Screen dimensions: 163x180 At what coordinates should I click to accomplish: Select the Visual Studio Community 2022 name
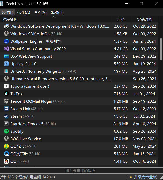(38, 49)
